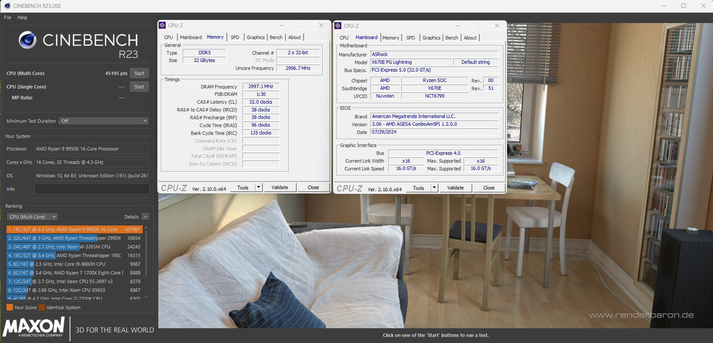Open the Tools dropdown arrow in Mainboard window

tap(434, 188)
